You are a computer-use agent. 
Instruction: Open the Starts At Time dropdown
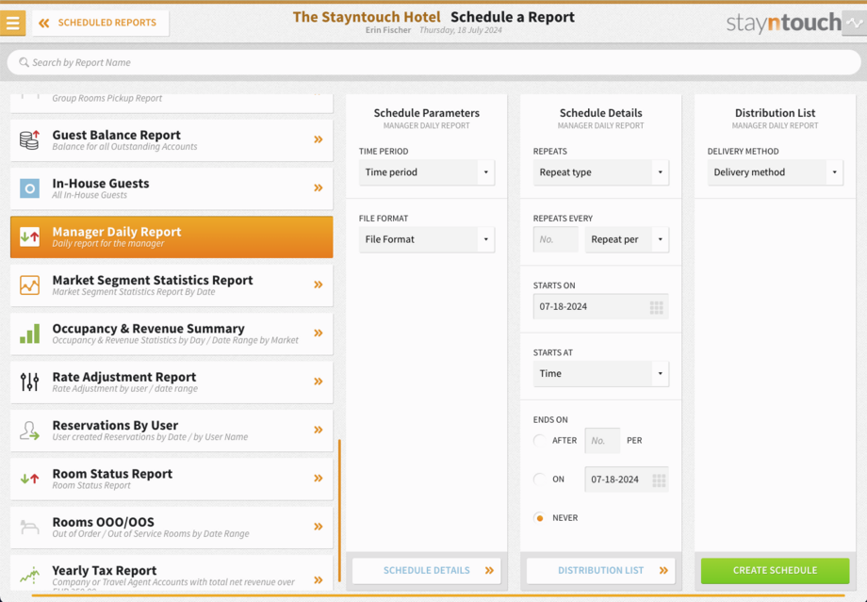(601, 374)
